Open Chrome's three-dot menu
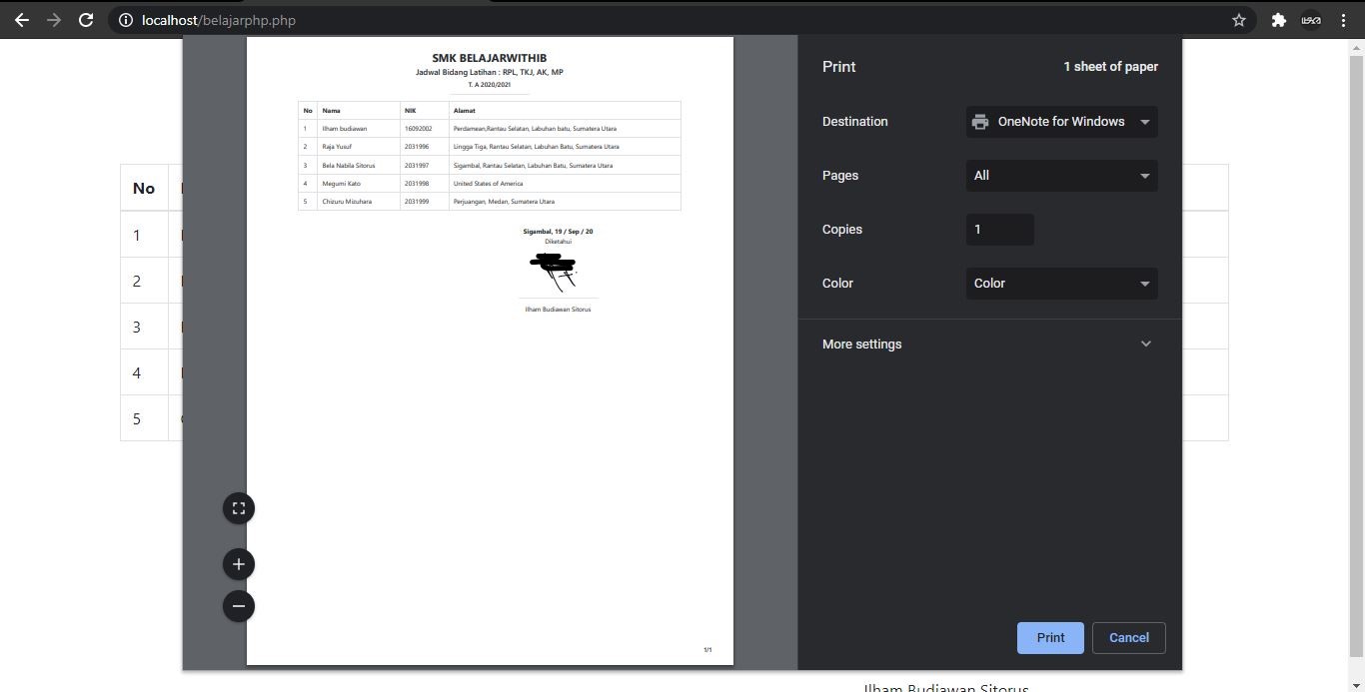The width and height of the screenshot is (1365, 692). click(x=1343, y=20)
